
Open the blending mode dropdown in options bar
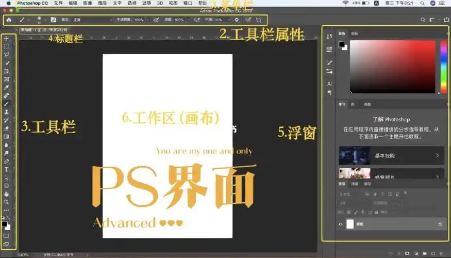click(93, 20)
